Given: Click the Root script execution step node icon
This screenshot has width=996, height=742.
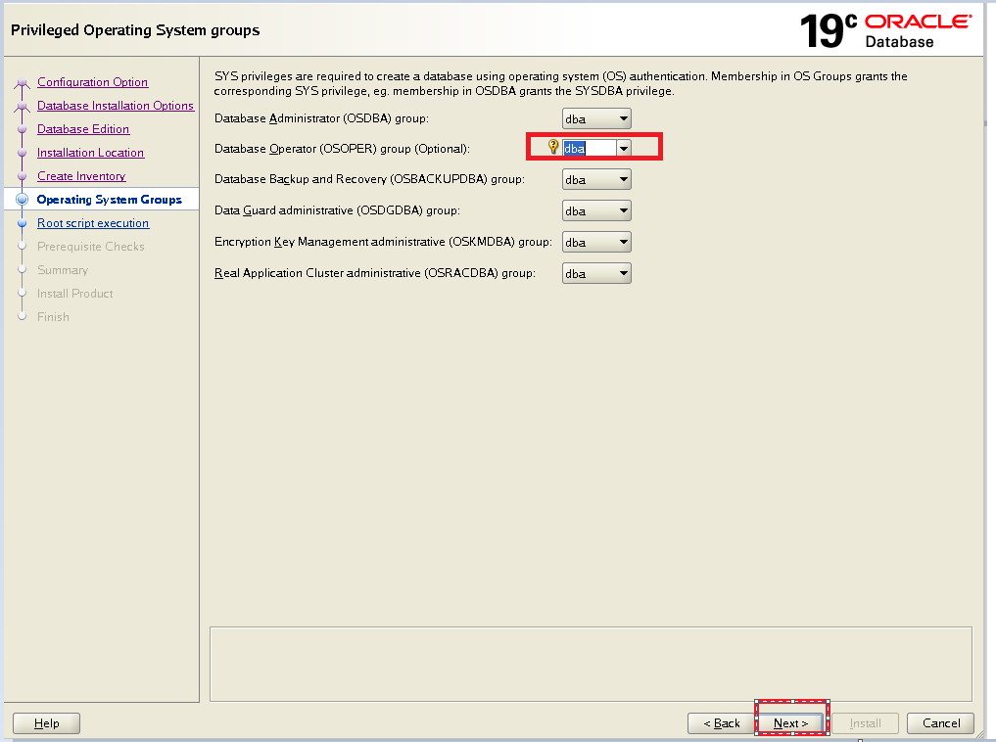Looking at the screenshot, I should 22,222.
